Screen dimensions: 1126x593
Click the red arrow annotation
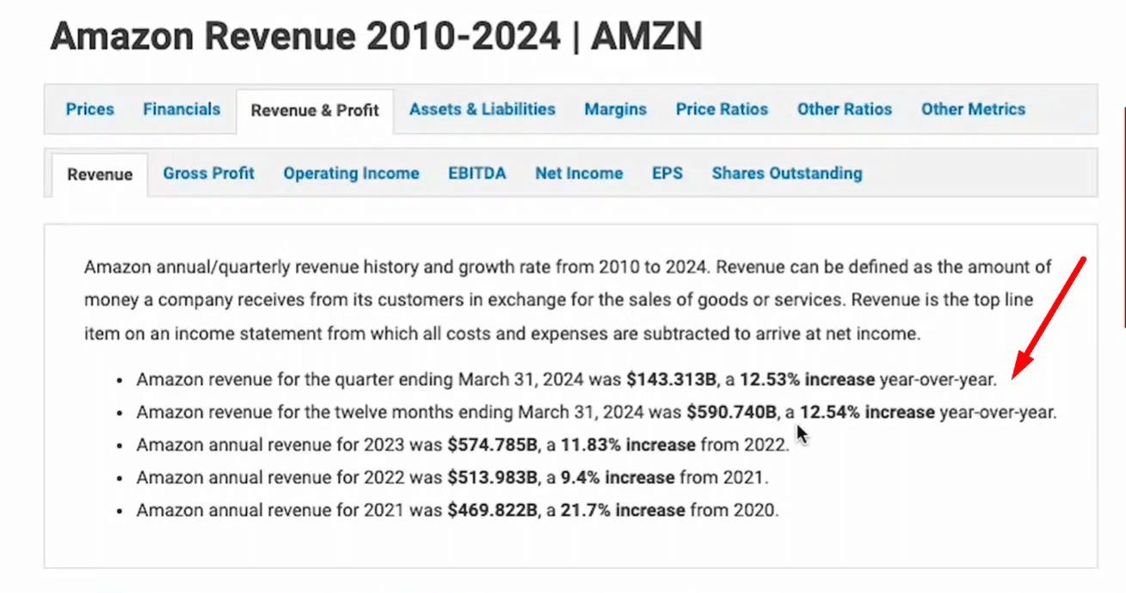point(1049,318)
